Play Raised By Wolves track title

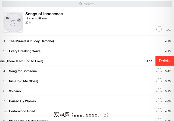click(22, 101)
